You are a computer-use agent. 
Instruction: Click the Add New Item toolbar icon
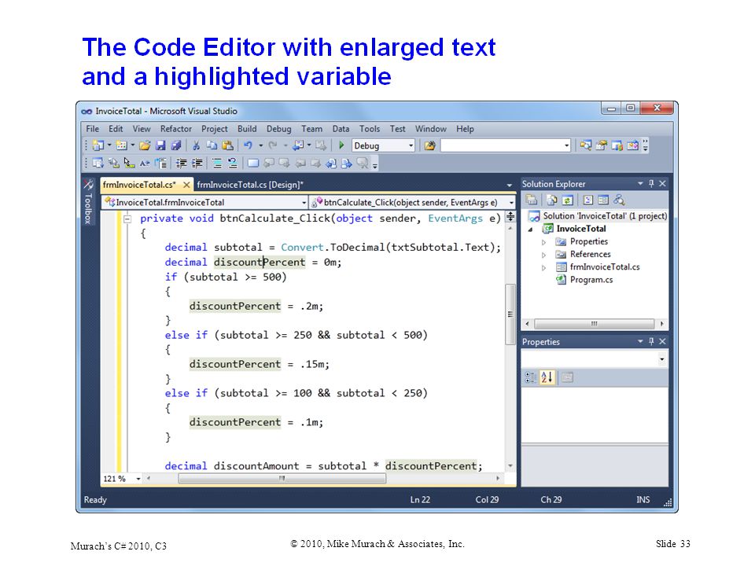click(x=122, y=145)
